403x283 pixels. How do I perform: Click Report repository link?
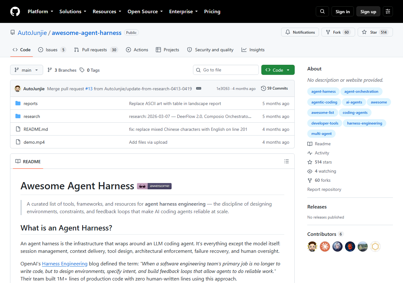324,189
